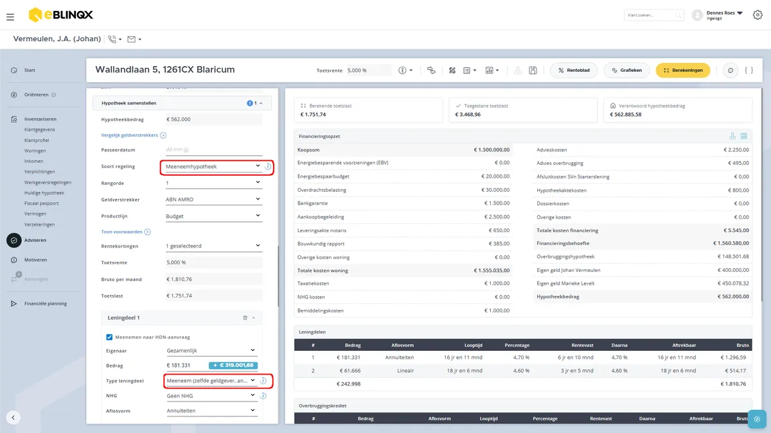
Task: Click the floating eBlinqx help button
Action: [x=758, y=420]
